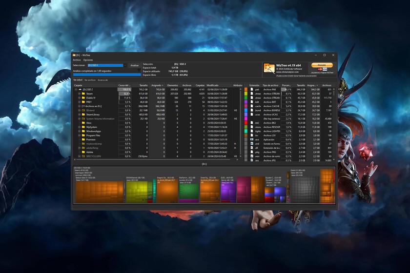Collapse the [D:] SSD 2 root node
Image resolution: width=410 pixels, height=273 pixels.
[76, 89]
